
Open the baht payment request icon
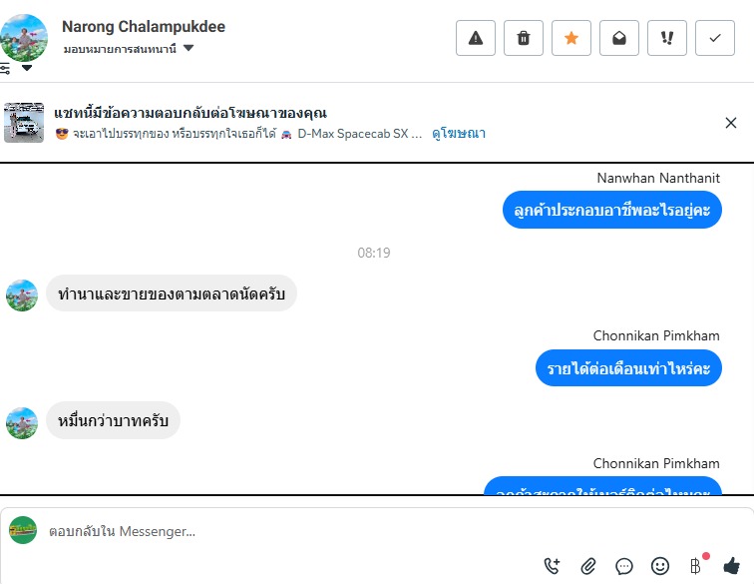pyautogui.click(x=696, y=566)
